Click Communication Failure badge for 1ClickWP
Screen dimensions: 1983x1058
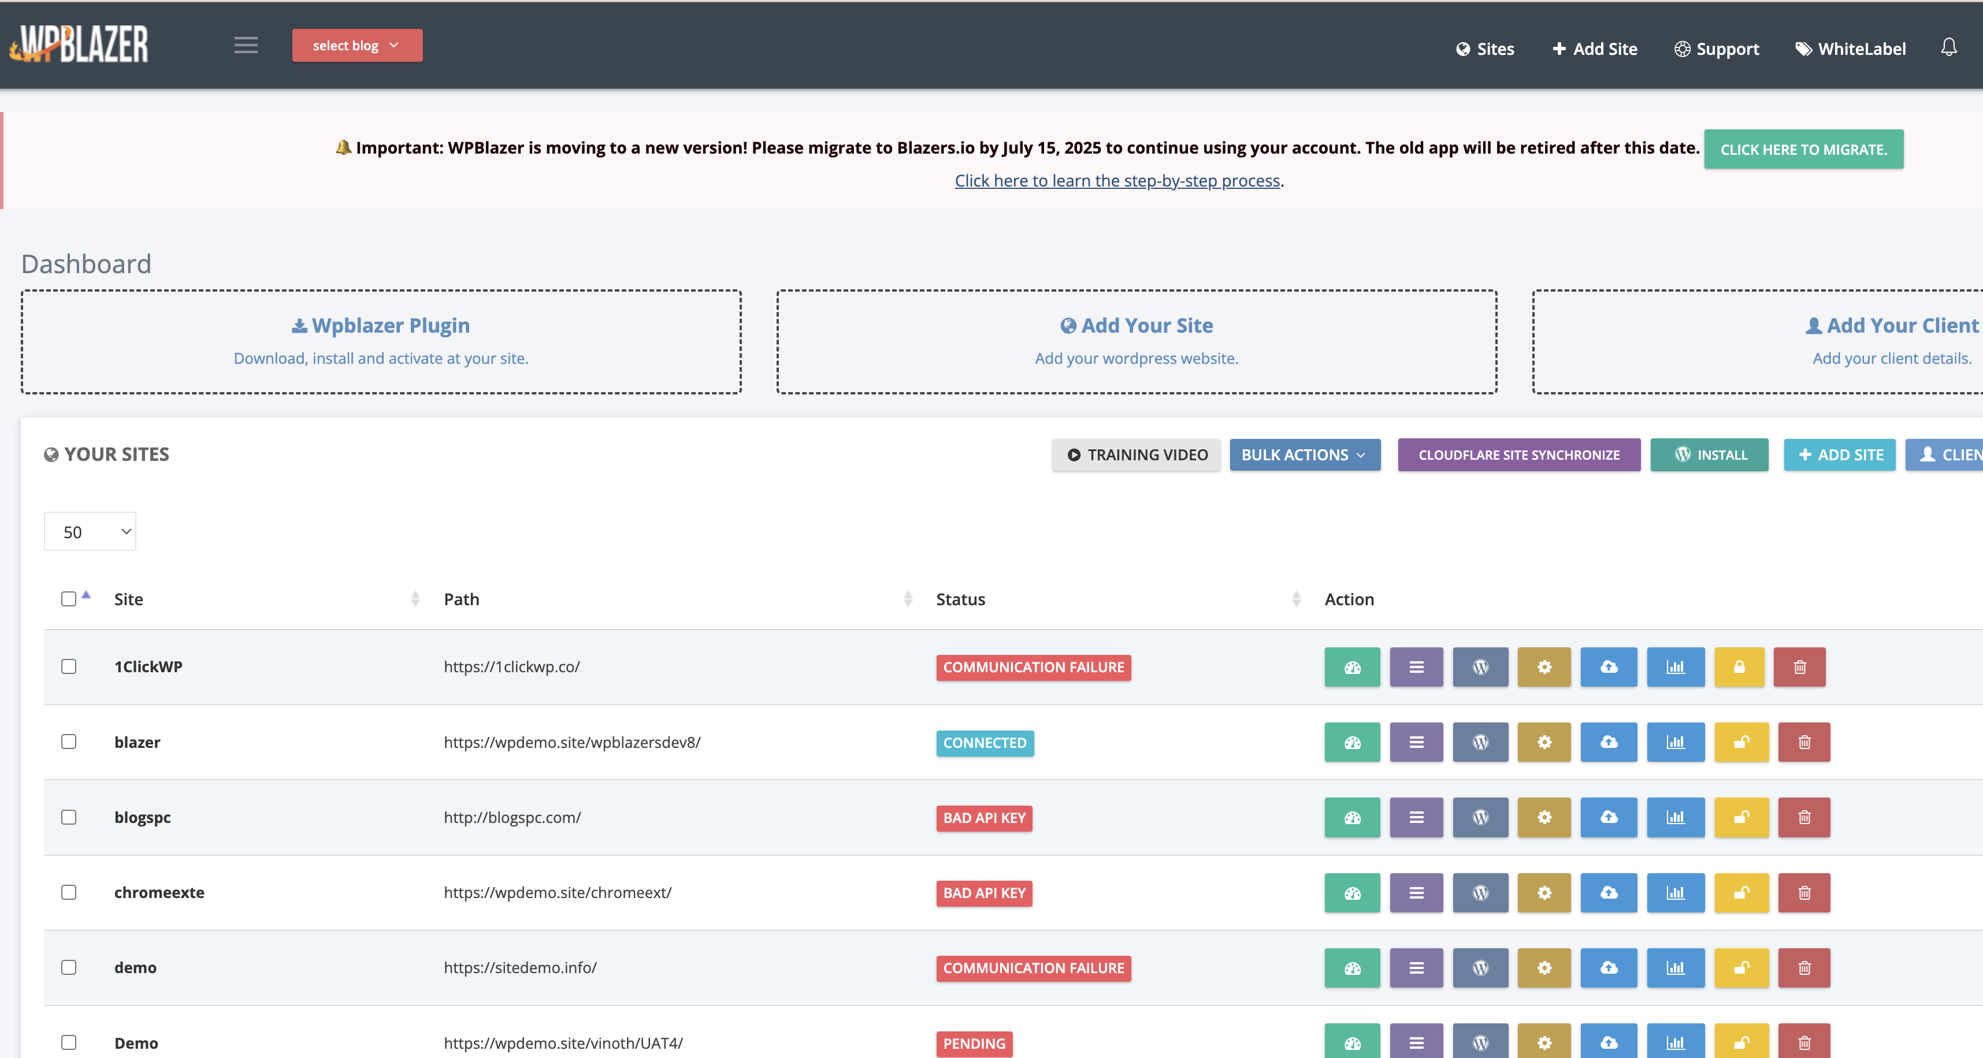click(x=1033, y=668)
